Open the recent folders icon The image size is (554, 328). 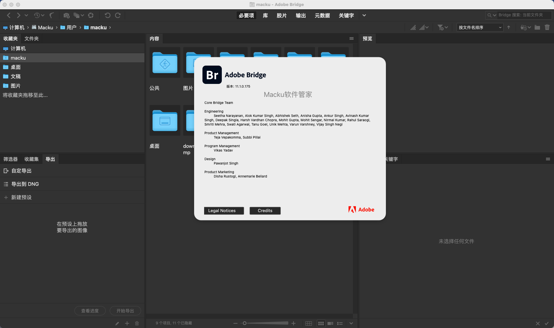524,27
